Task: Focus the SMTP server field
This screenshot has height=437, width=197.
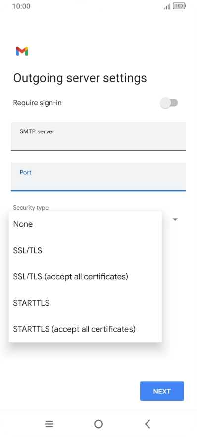Action: pos(98,136)
